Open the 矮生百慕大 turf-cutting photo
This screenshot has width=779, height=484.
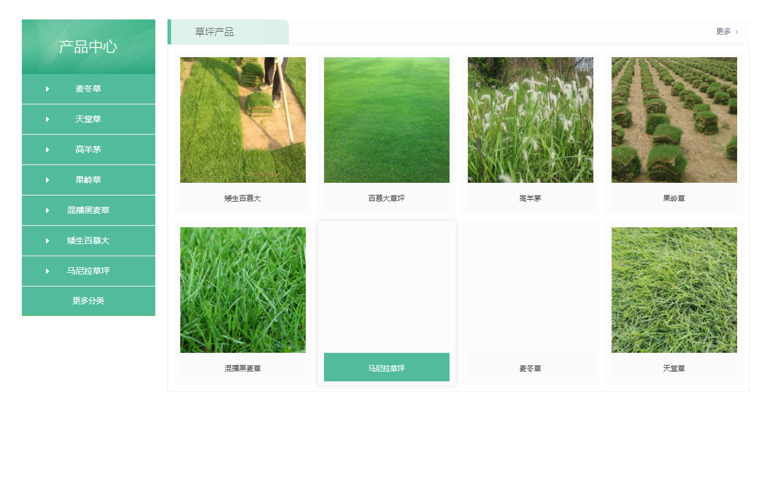[x=243, y=120]
